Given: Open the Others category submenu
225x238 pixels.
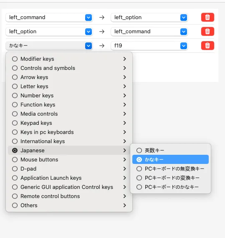Looking at the screenshot, I should [x=69, y=206].
